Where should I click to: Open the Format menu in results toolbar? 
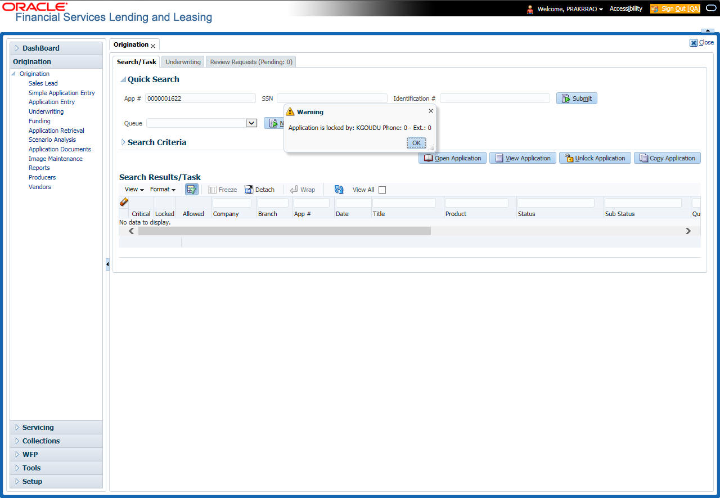point(163,190)
